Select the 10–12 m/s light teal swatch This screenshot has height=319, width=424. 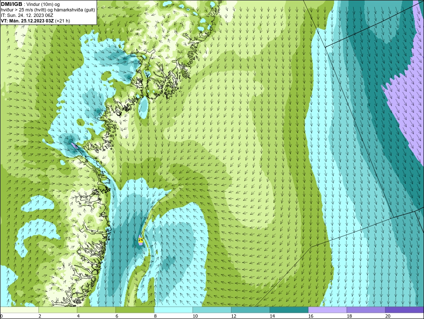(x=212, y=310)
